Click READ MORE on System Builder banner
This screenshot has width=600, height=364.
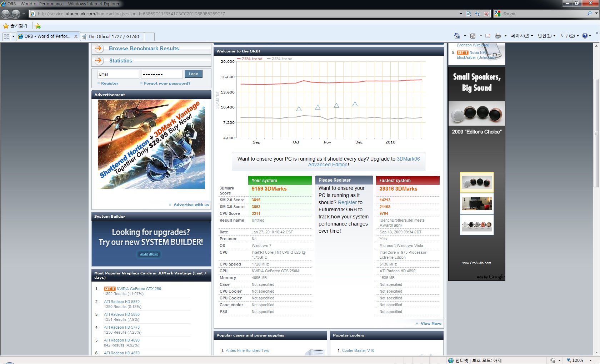pos(149,254)
